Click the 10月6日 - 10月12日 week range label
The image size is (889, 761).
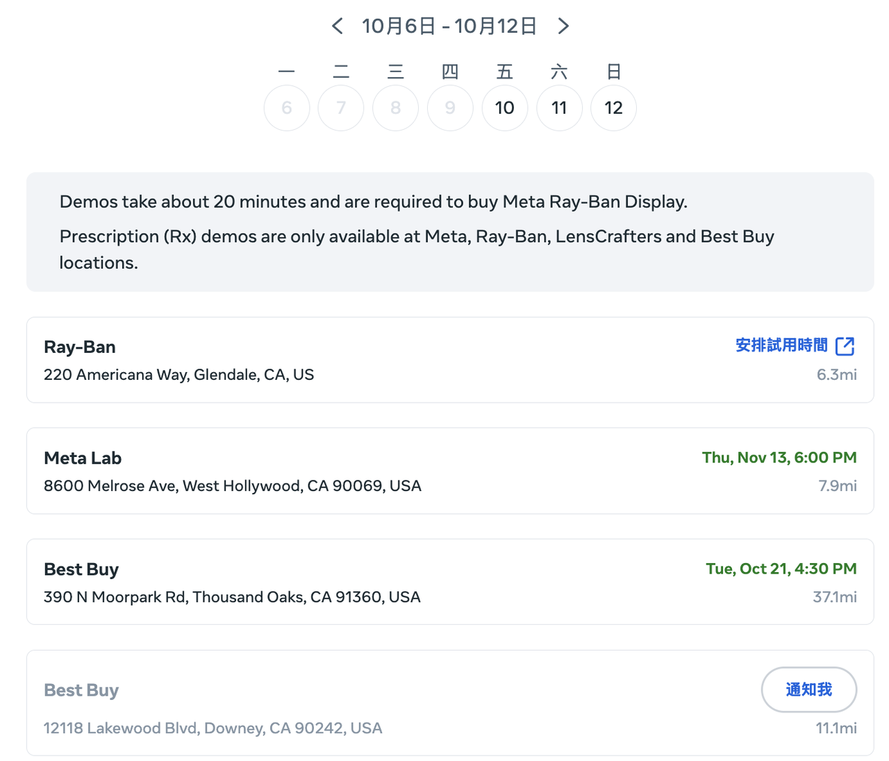coord(449,26)
